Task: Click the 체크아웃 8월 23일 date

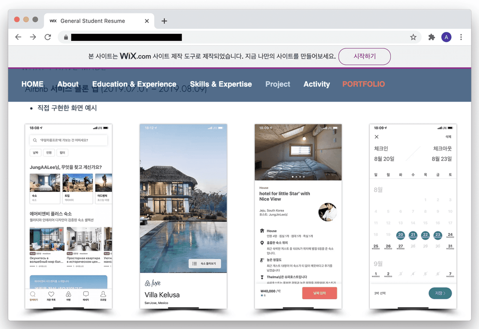Action: click(442, 159)
